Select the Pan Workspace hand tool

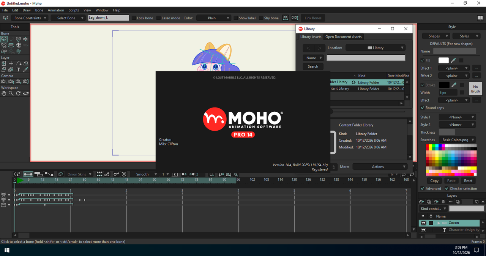click(x=4, y=93)
